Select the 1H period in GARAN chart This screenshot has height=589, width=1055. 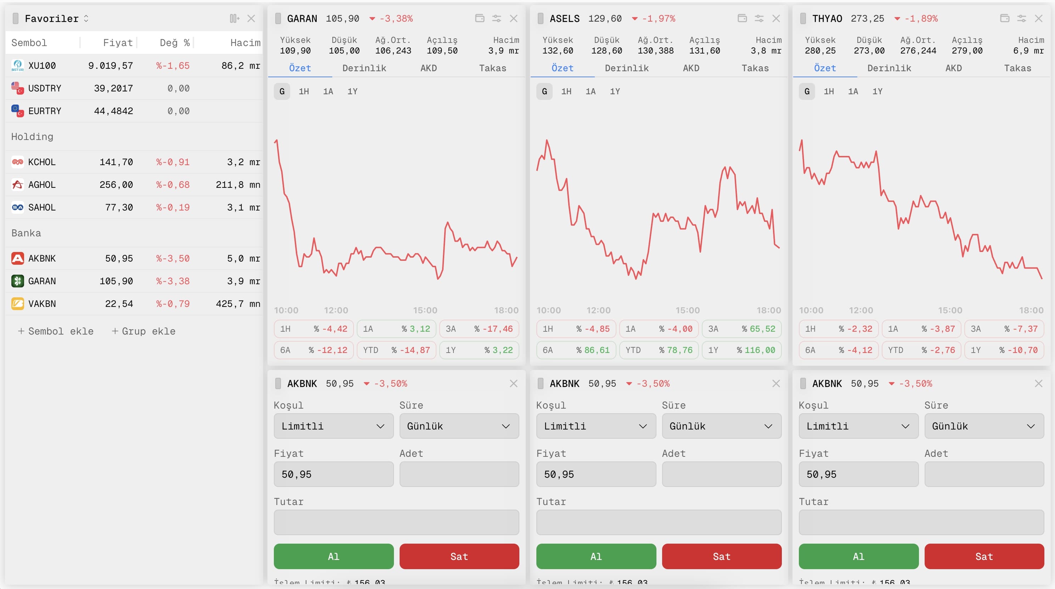(x=304, y=91)
